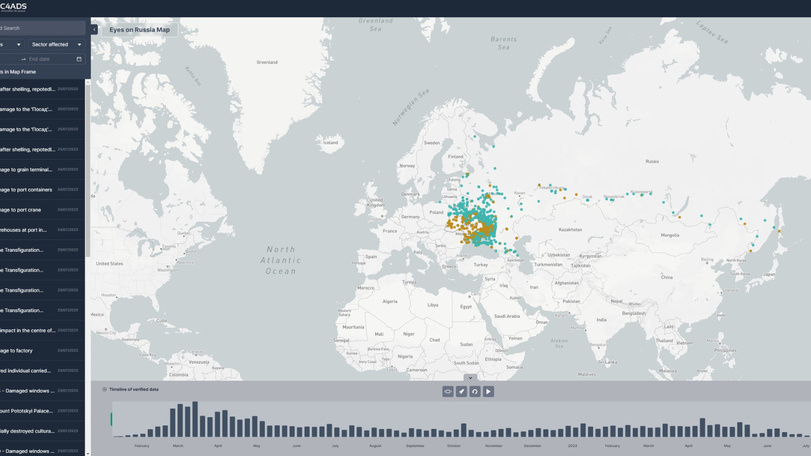
Task: Reset the timeline with the circular arrow
Action: (475, 392)
